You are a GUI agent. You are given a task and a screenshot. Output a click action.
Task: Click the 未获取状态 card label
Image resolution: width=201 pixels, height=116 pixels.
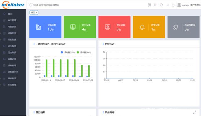point(190,25)
